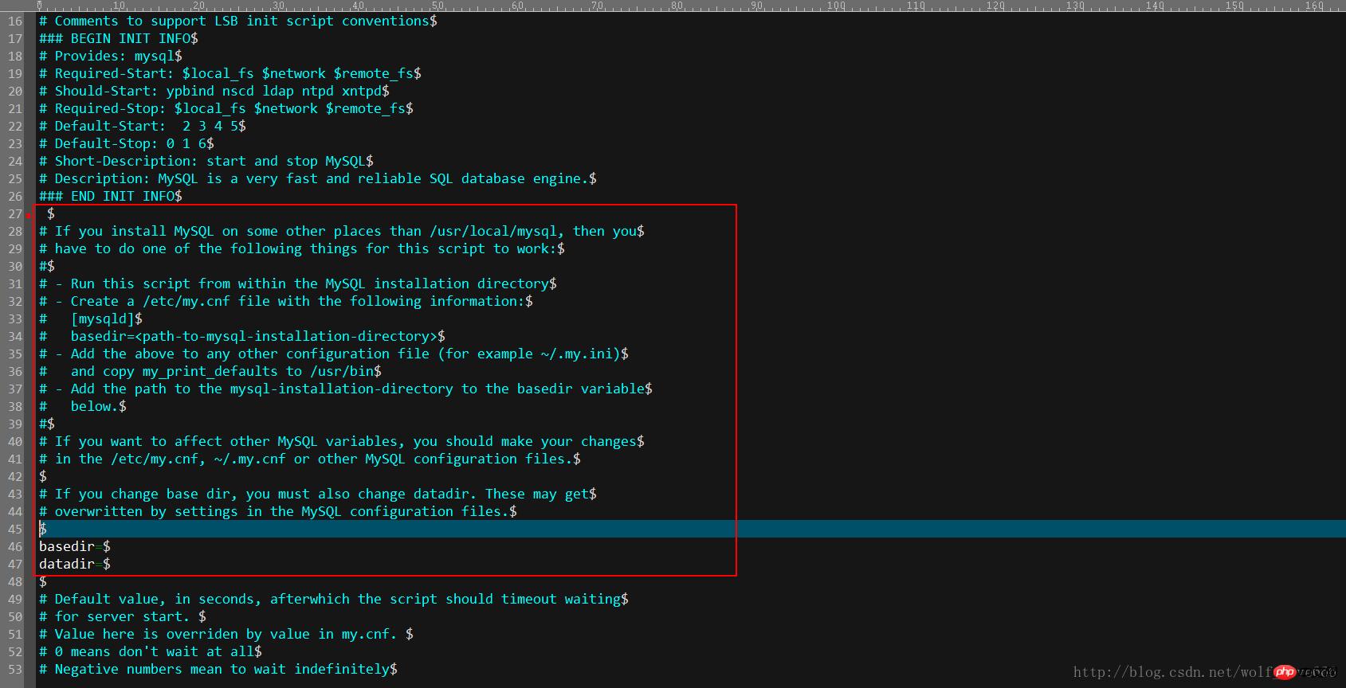Click the 'If you install MySQL' comment line

click(342, 231)
